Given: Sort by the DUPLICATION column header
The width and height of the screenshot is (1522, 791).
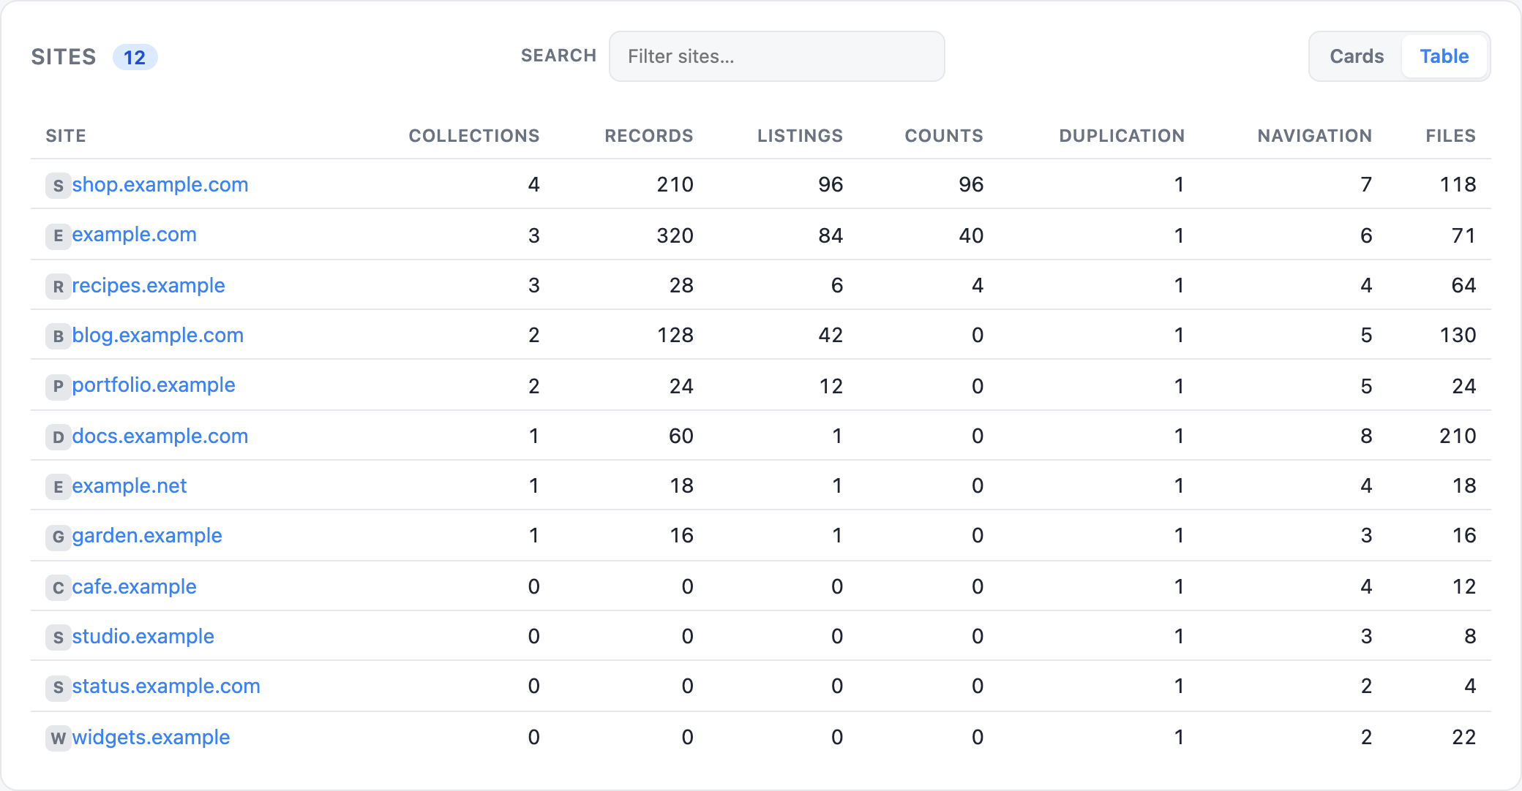Looking at the screenshot, I should tap(1122, 136).
